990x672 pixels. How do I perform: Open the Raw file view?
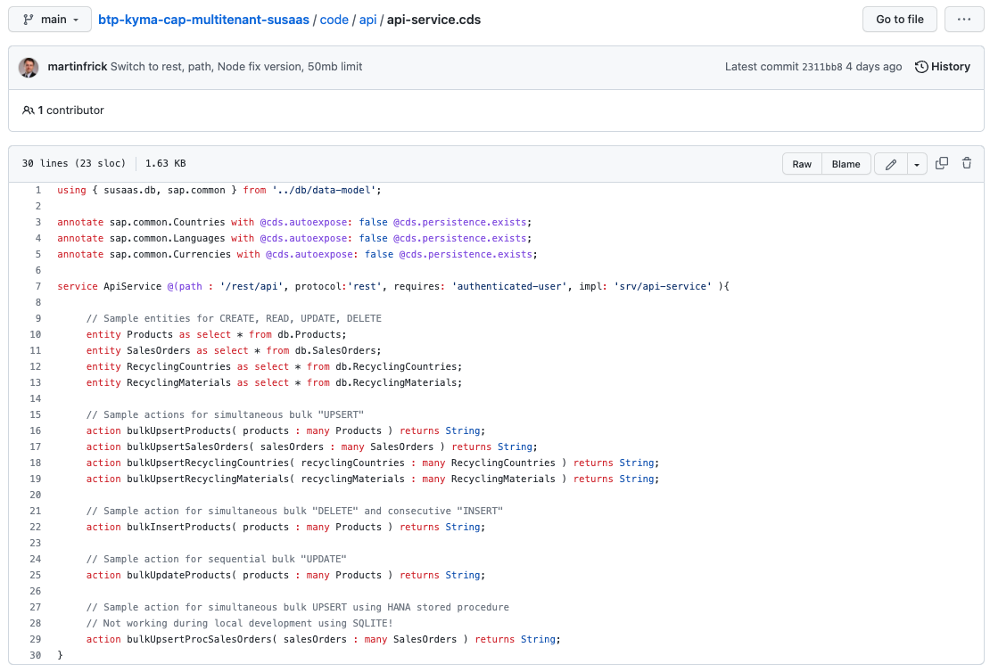pyautogui.click(x=802, y=164)
